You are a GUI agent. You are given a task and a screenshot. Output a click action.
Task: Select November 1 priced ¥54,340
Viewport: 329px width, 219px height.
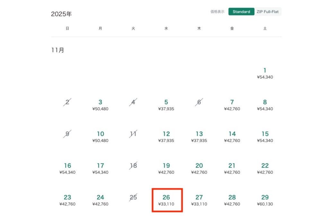(265, 73)
